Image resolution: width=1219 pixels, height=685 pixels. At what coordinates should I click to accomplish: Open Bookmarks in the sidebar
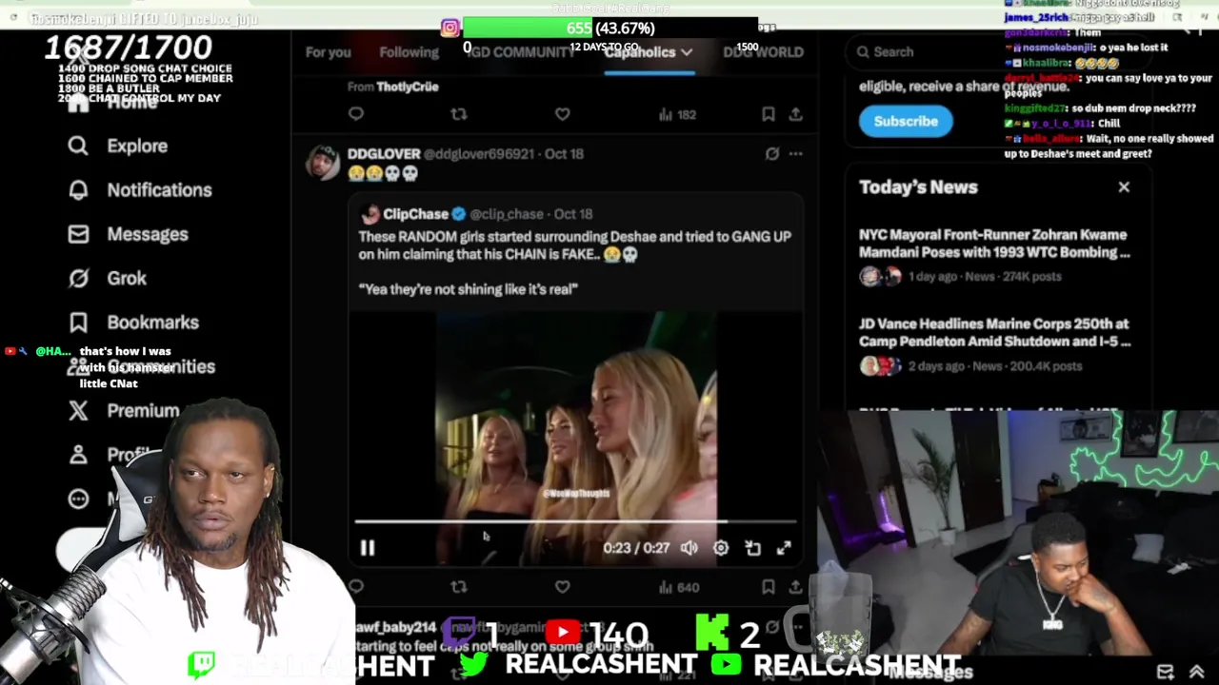tap(133, 323)
